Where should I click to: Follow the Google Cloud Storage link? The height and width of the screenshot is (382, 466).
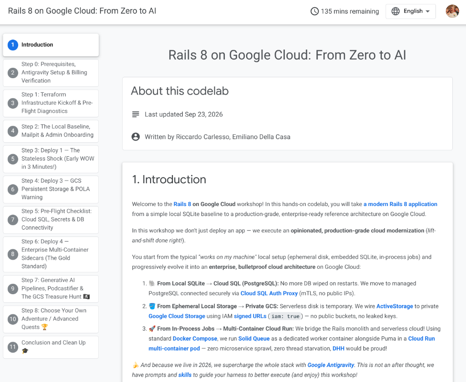[177, 316]
